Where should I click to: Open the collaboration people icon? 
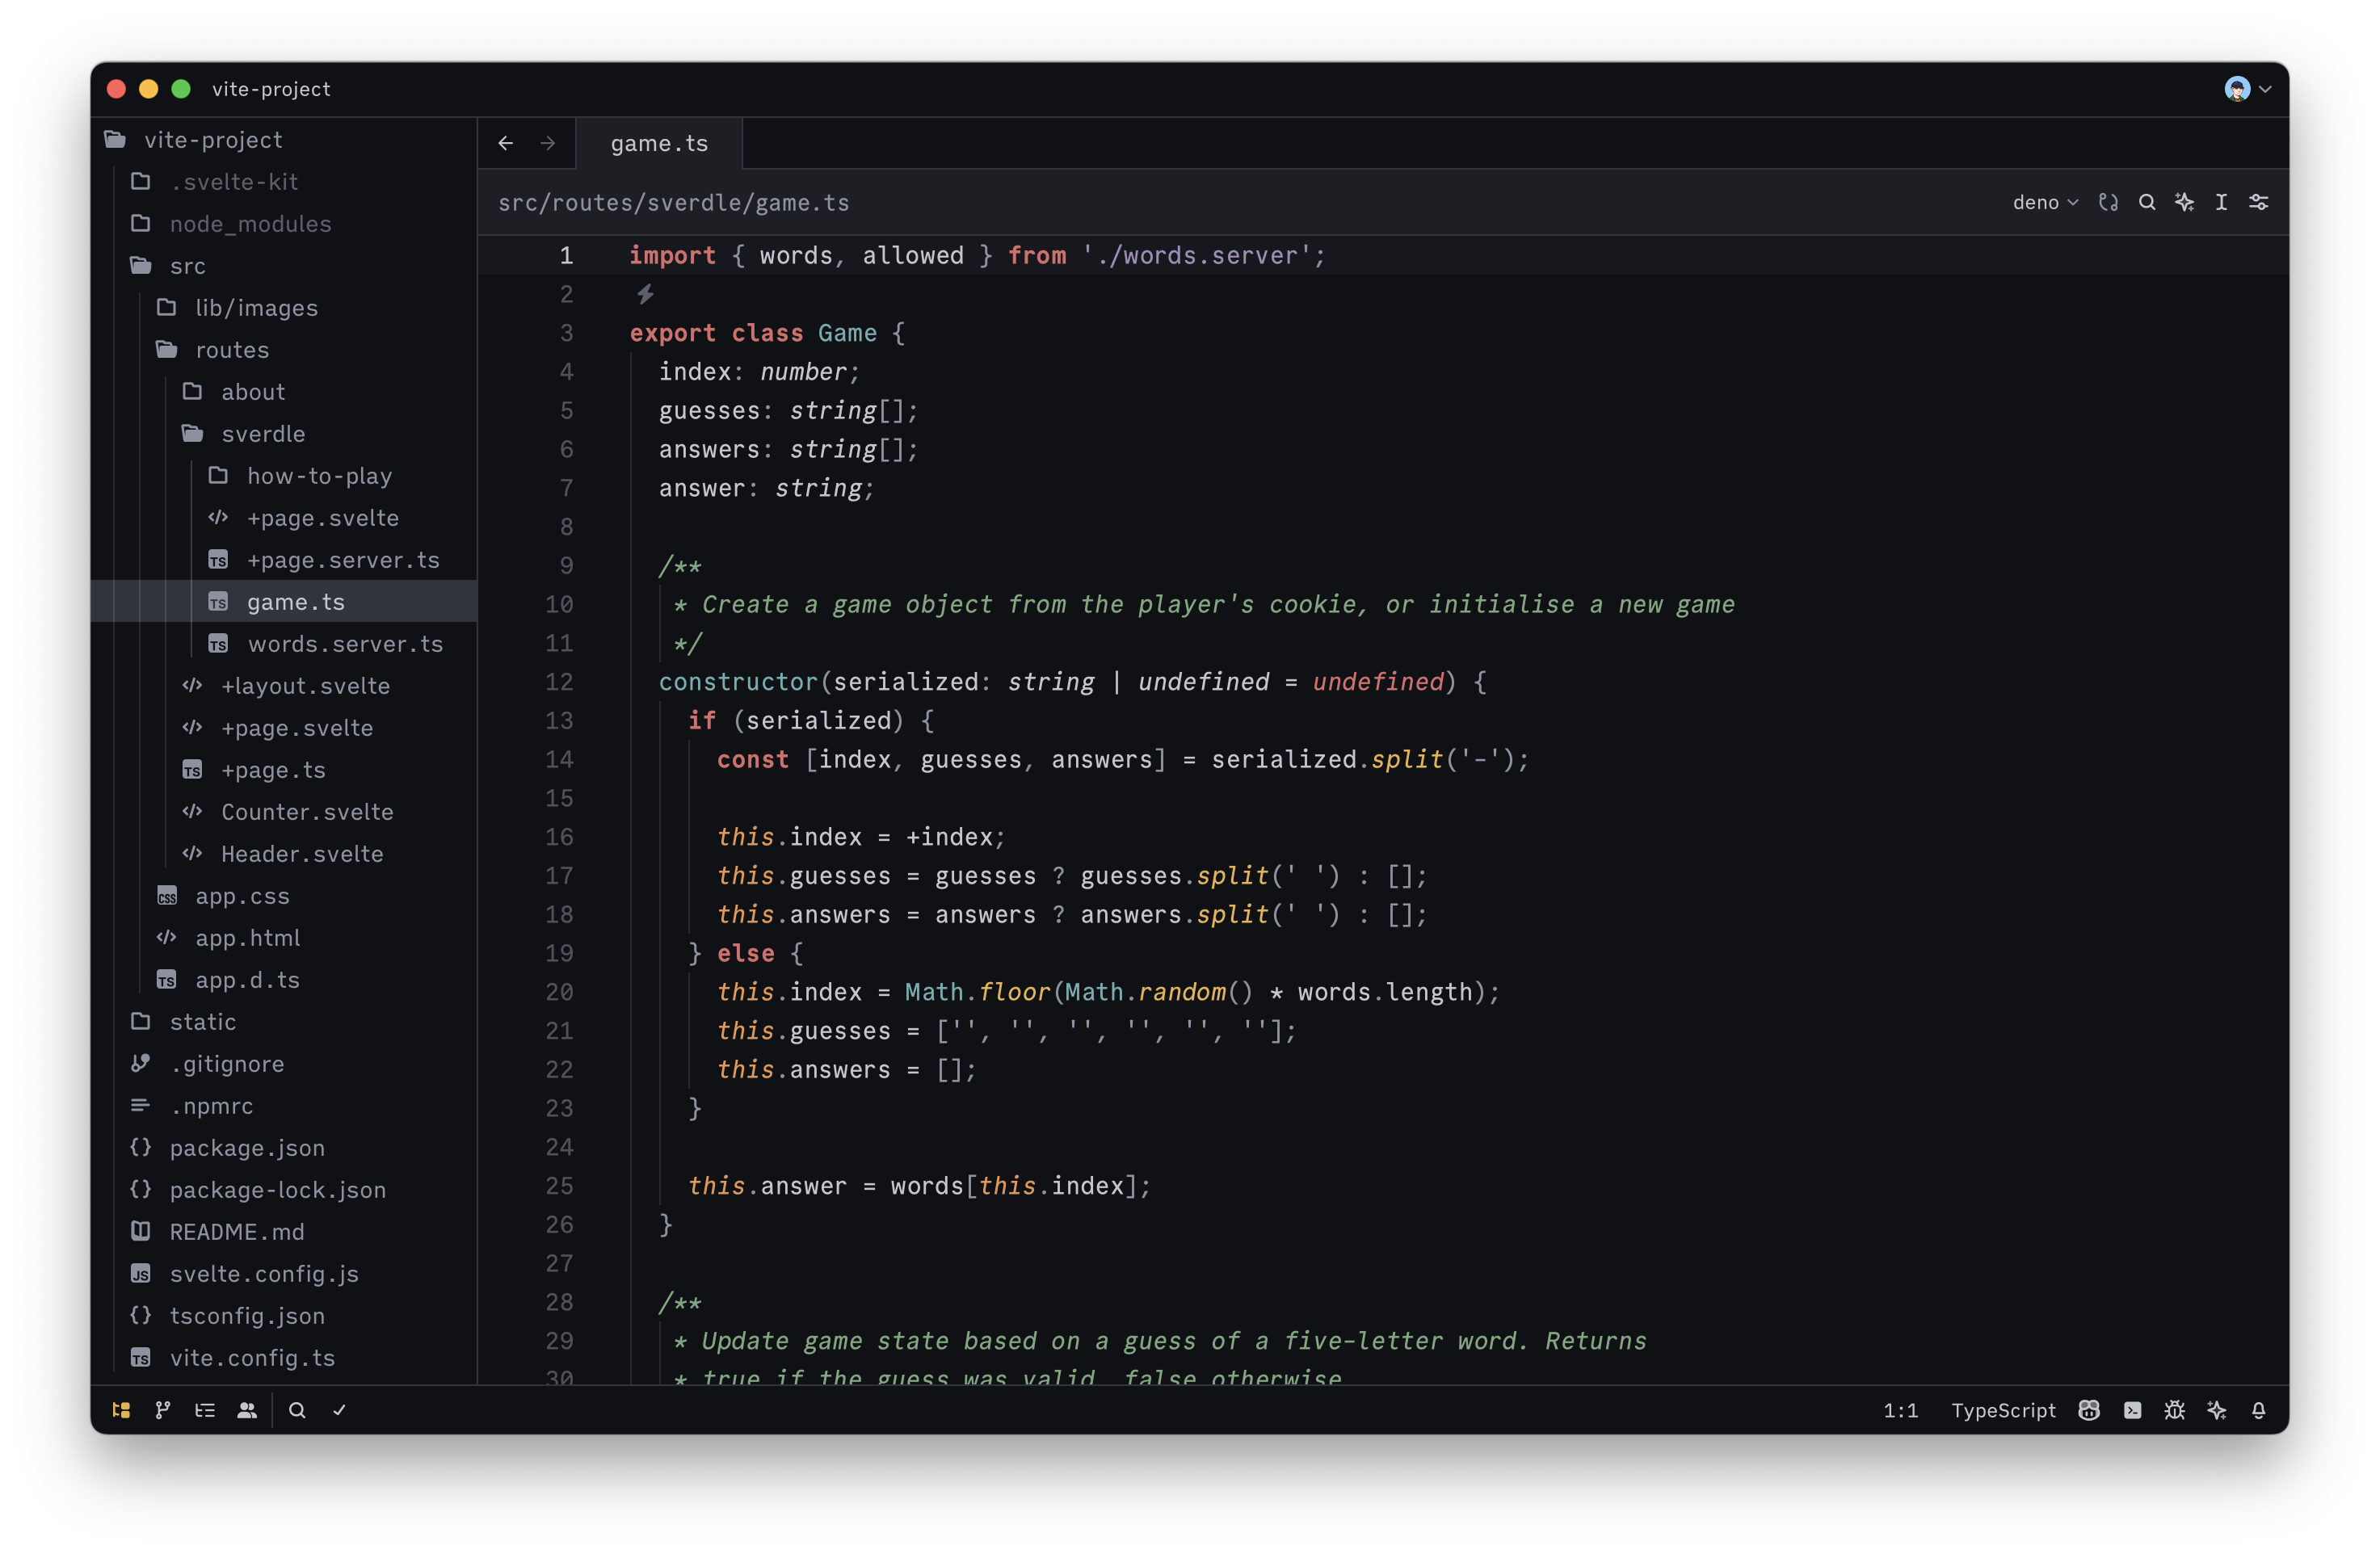(247, 1410)
